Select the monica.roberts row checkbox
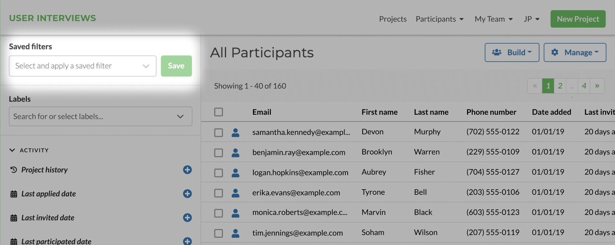Image resolution: width=615 pixels, height=245 pixels. tap(219, 213)
